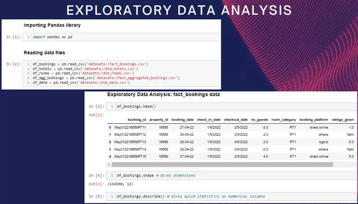This screenshot has height=204, width=358.
Task: Click the df_agg_bookings read_csv code line
Action: [106, 78]
